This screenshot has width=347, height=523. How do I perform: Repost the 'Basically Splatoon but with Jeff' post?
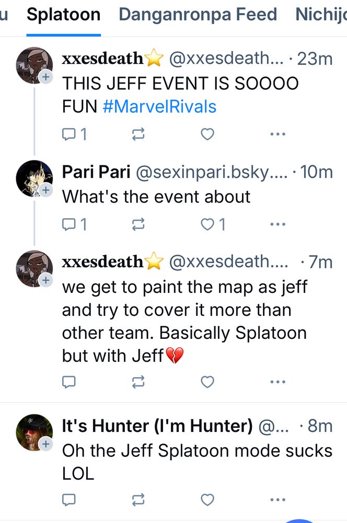click(x=138, y=382)
